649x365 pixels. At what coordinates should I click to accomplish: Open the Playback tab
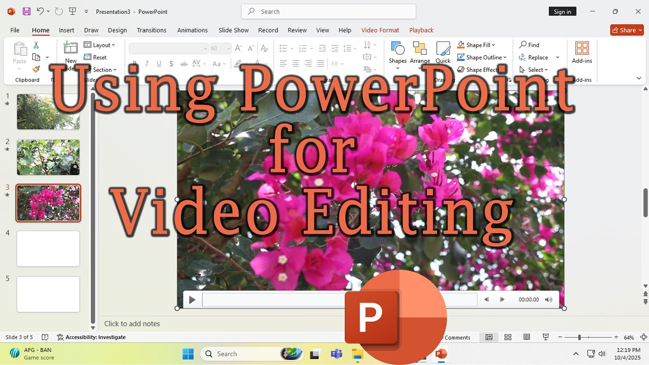pos(421,30)
